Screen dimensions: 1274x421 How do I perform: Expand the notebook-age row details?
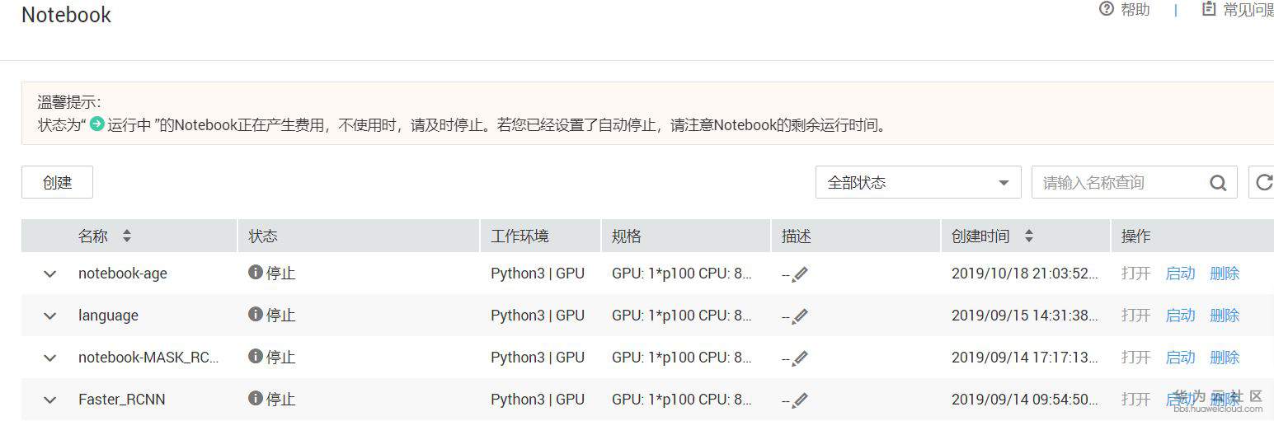[50, 274]
